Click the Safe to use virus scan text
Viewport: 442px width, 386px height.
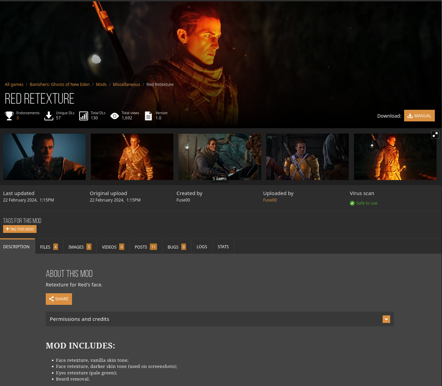coord(367,203)
